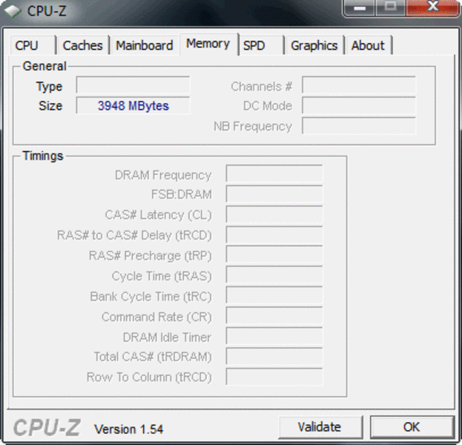Click the memory Type field
462x445 pixels.
133,85
